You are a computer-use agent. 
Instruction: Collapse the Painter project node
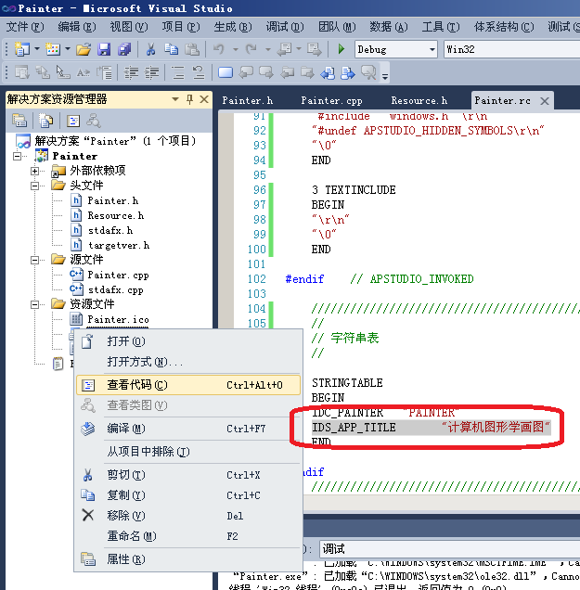(x=18, y=156)
